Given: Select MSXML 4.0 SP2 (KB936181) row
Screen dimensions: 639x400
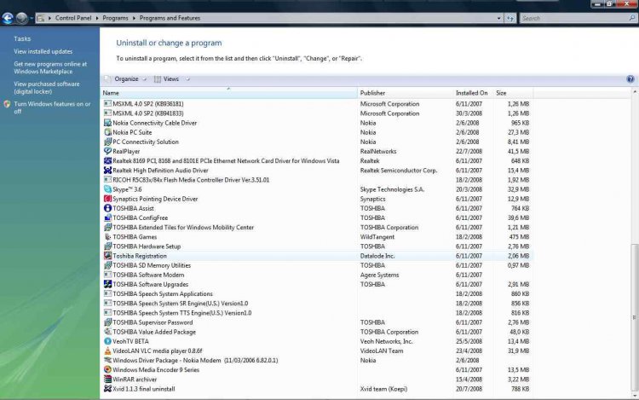Looking at the screenshot, I should (317, 103).
